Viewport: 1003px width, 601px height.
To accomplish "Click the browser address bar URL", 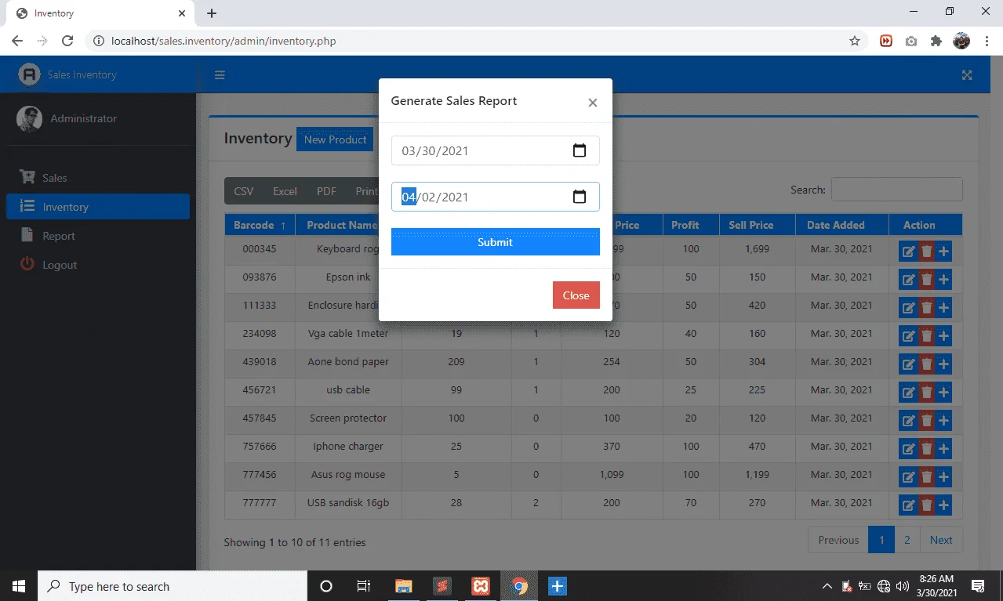I will coord(224,41).
